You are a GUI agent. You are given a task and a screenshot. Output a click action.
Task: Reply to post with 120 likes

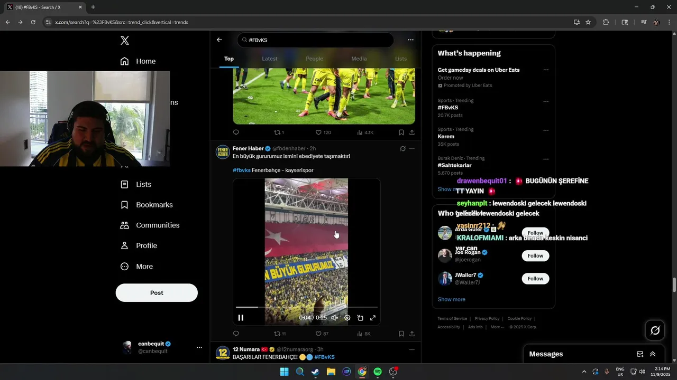click(x=236, y=132)
